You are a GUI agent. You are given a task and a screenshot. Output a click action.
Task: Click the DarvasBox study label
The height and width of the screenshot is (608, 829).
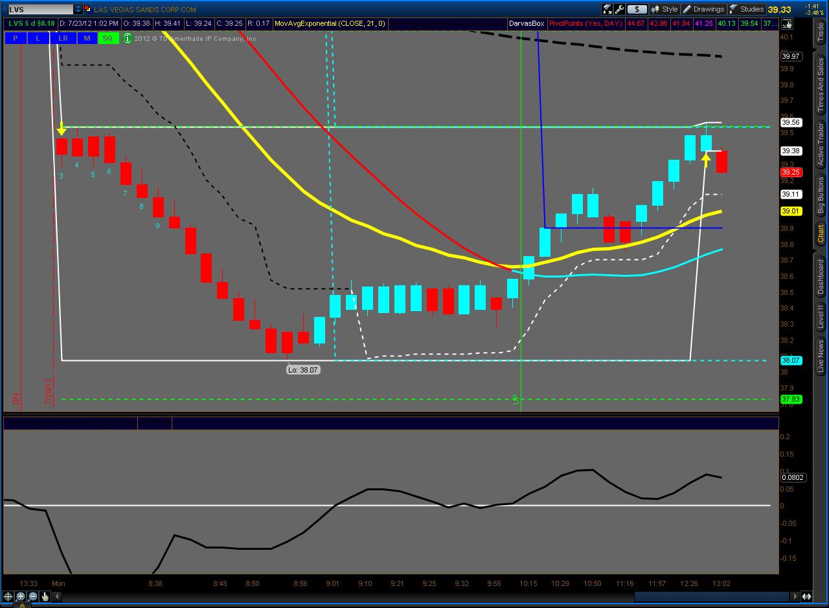point(527,23)
